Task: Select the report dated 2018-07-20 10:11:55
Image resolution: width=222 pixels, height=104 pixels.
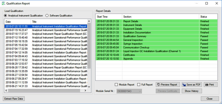Action: [46, 26]
